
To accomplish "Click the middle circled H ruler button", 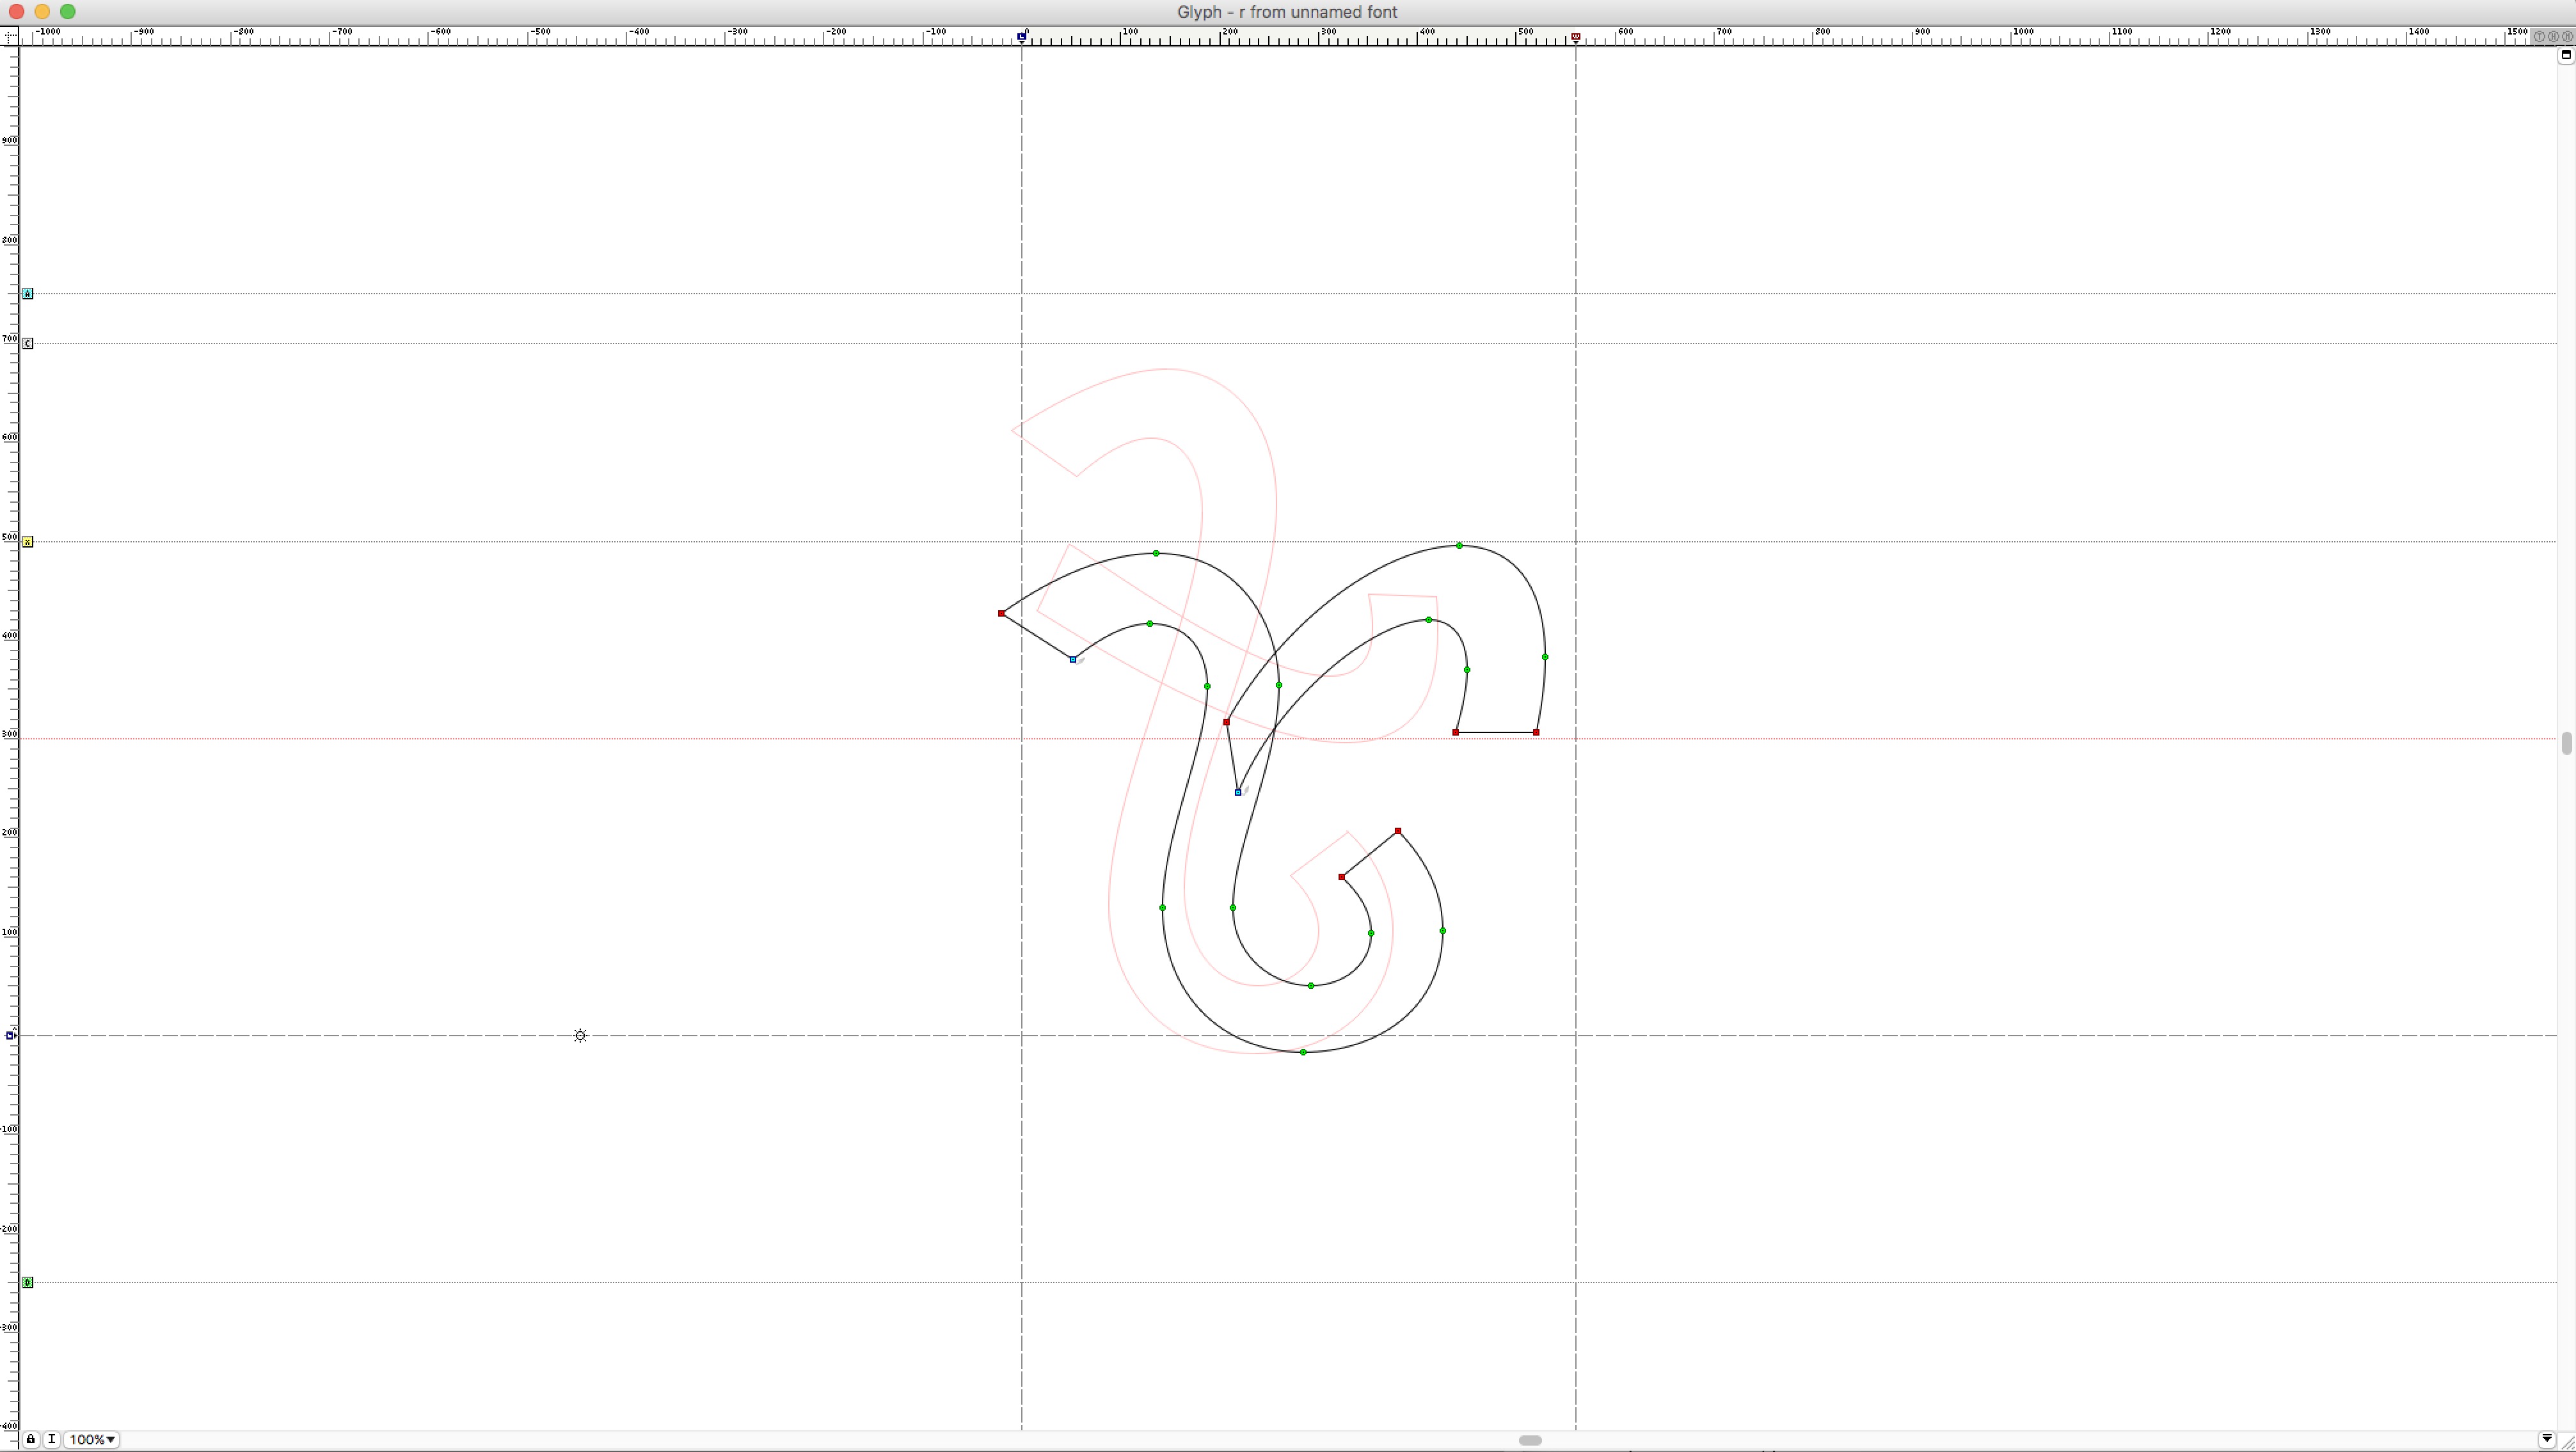I will pos(2553,36).
